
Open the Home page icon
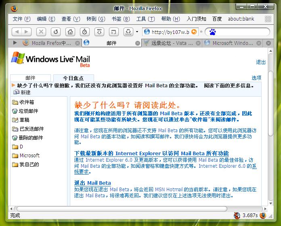70,32
